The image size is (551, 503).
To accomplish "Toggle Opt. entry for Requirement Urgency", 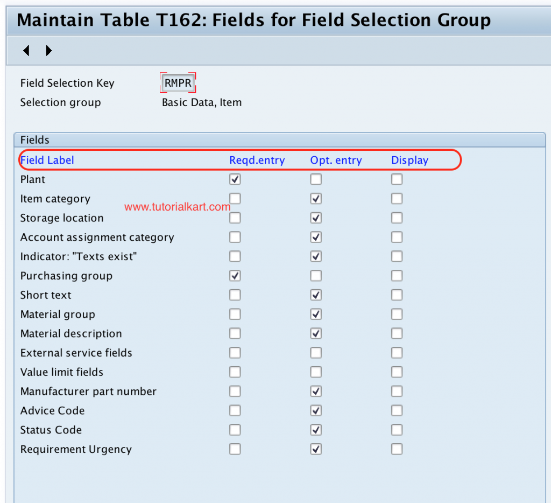I will point(316,449).
